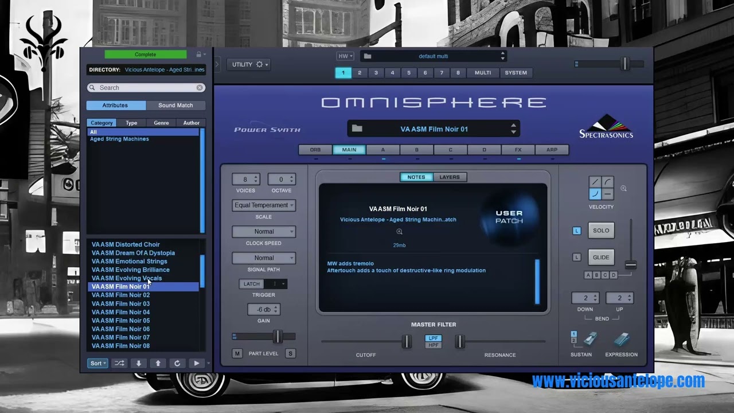
Task: Click the audition play button in browser
Action: [x=197, y=363]
